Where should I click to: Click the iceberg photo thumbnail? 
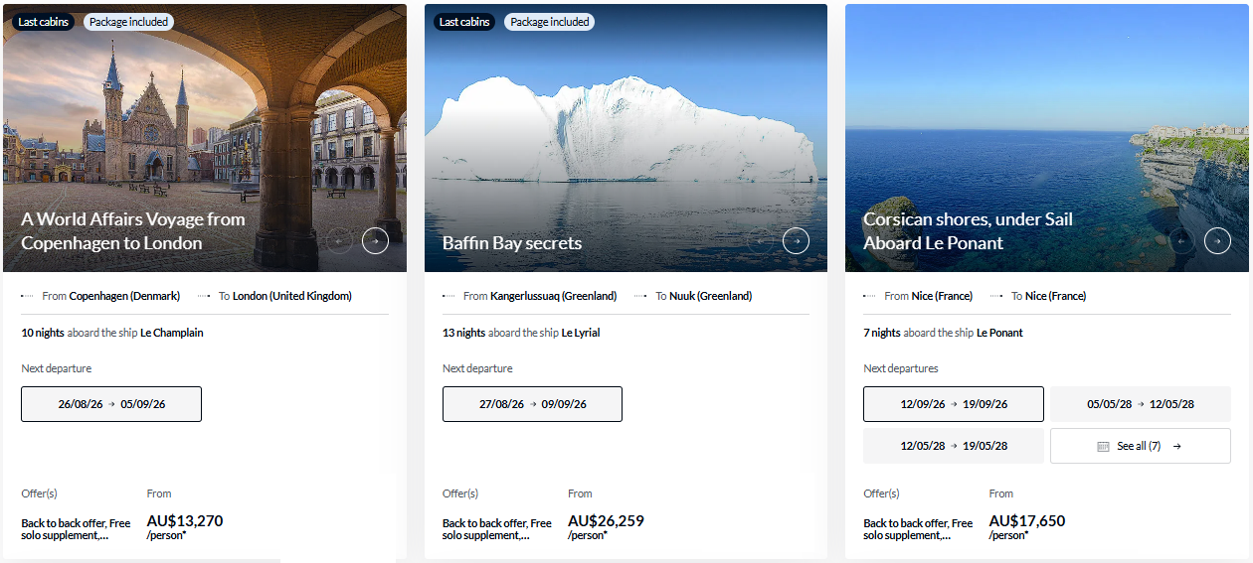point(626,138)
